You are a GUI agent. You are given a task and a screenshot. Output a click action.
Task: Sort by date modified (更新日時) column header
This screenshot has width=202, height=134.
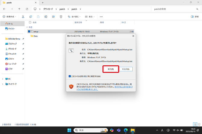(78, 22)
